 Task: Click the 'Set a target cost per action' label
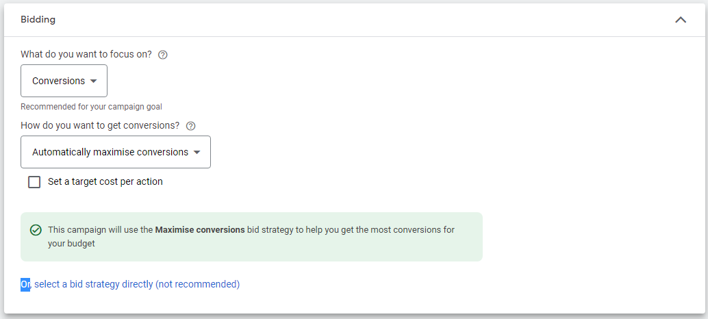point(105,182)
